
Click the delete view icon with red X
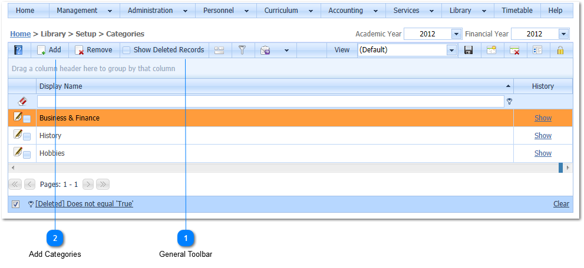tap(514, 51)
